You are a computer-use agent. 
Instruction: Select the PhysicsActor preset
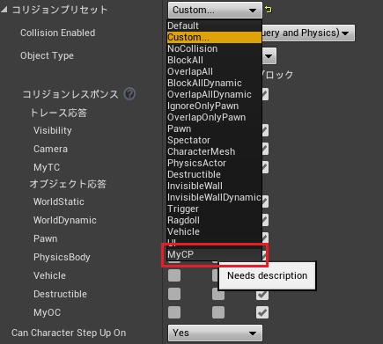click(214, 163)
